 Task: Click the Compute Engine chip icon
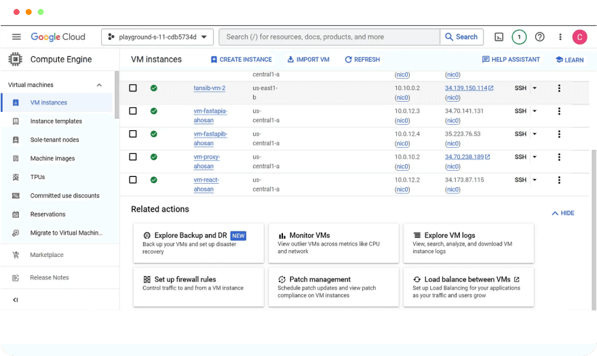point(15,59)
